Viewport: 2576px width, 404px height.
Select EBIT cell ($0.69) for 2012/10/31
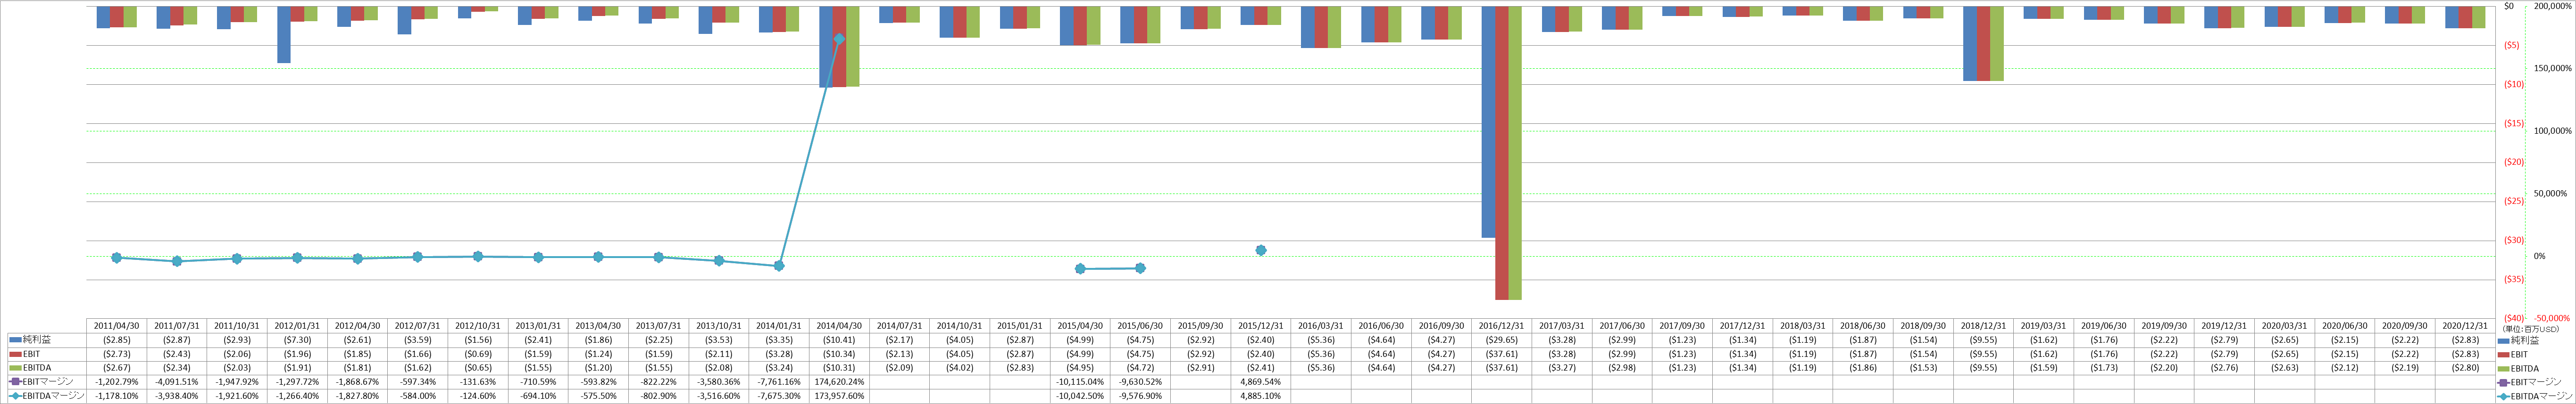tap(478, 354)
